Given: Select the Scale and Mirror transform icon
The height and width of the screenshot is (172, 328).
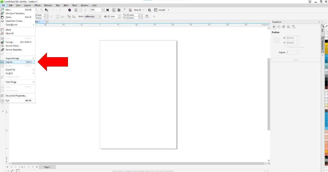Looking at the screenshot, I should [284, 27].
